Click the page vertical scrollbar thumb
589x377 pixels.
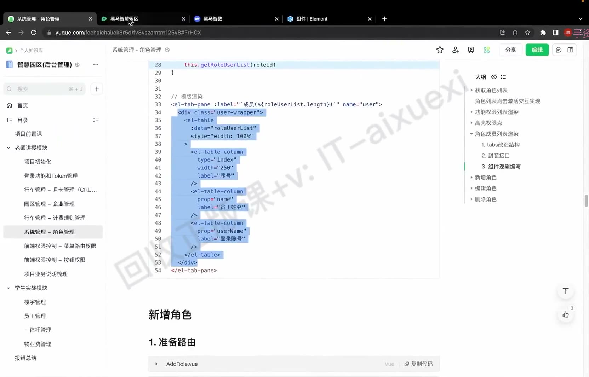(x=586, y=201)
